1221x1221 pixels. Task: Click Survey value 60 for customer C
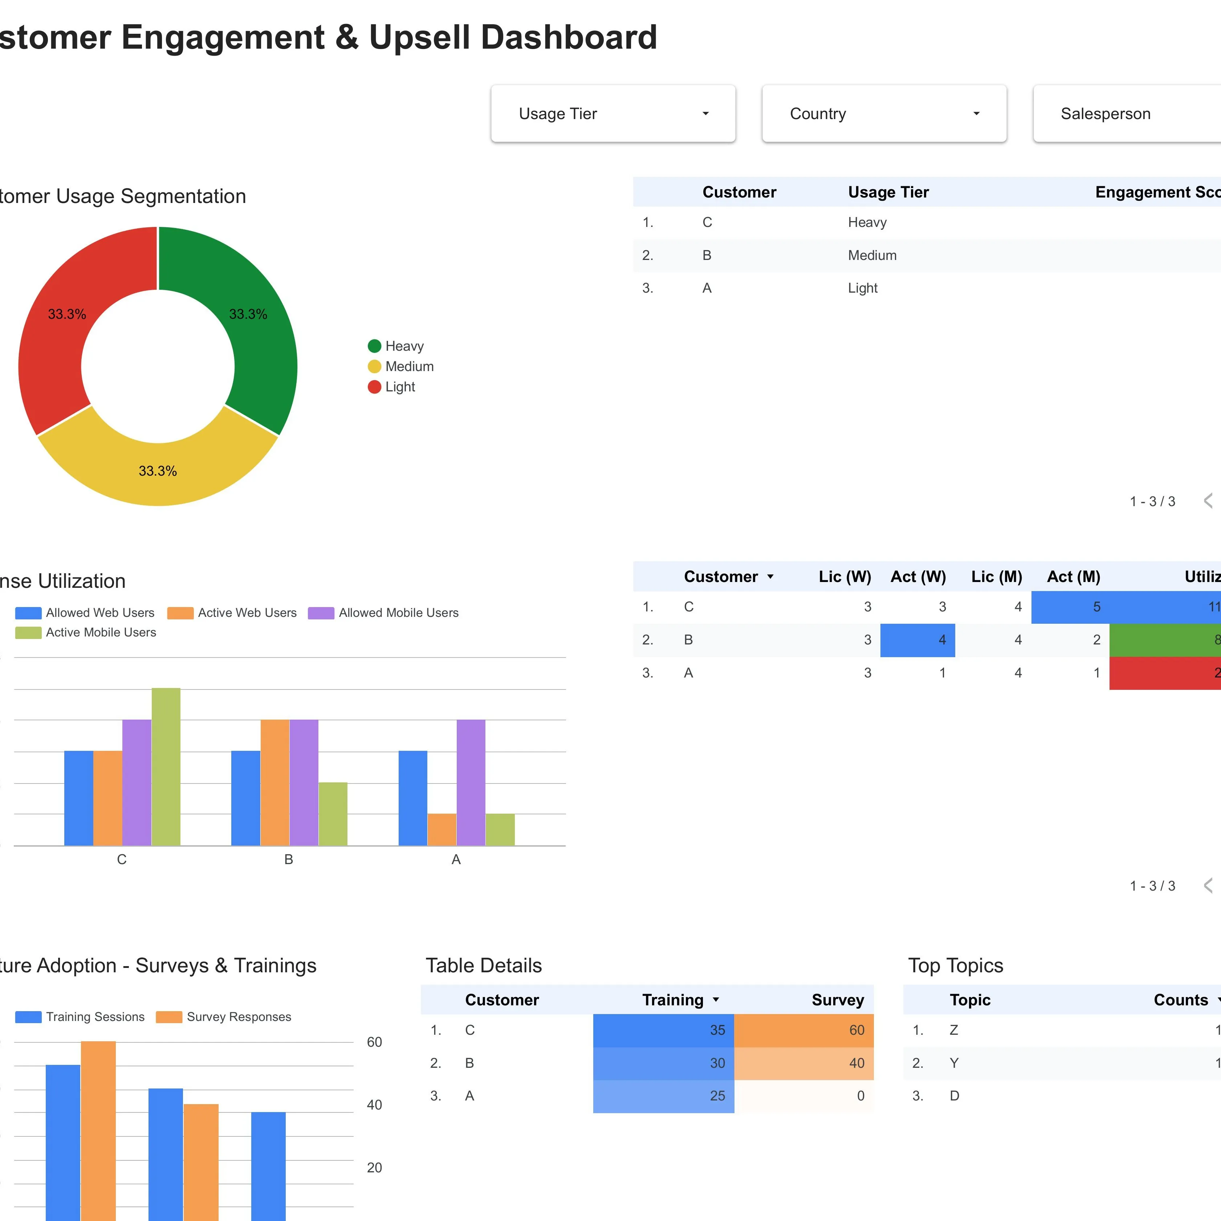804,1031
